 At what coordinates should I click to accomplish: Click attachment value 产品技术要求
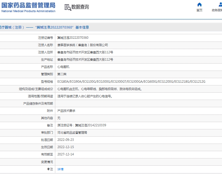pyautogui.click(x=66, y=111)
